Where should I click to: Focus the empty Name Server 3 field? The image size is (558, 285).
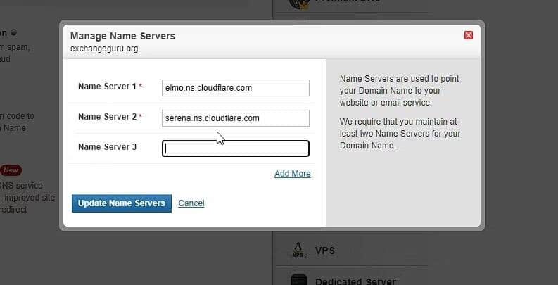236,148
